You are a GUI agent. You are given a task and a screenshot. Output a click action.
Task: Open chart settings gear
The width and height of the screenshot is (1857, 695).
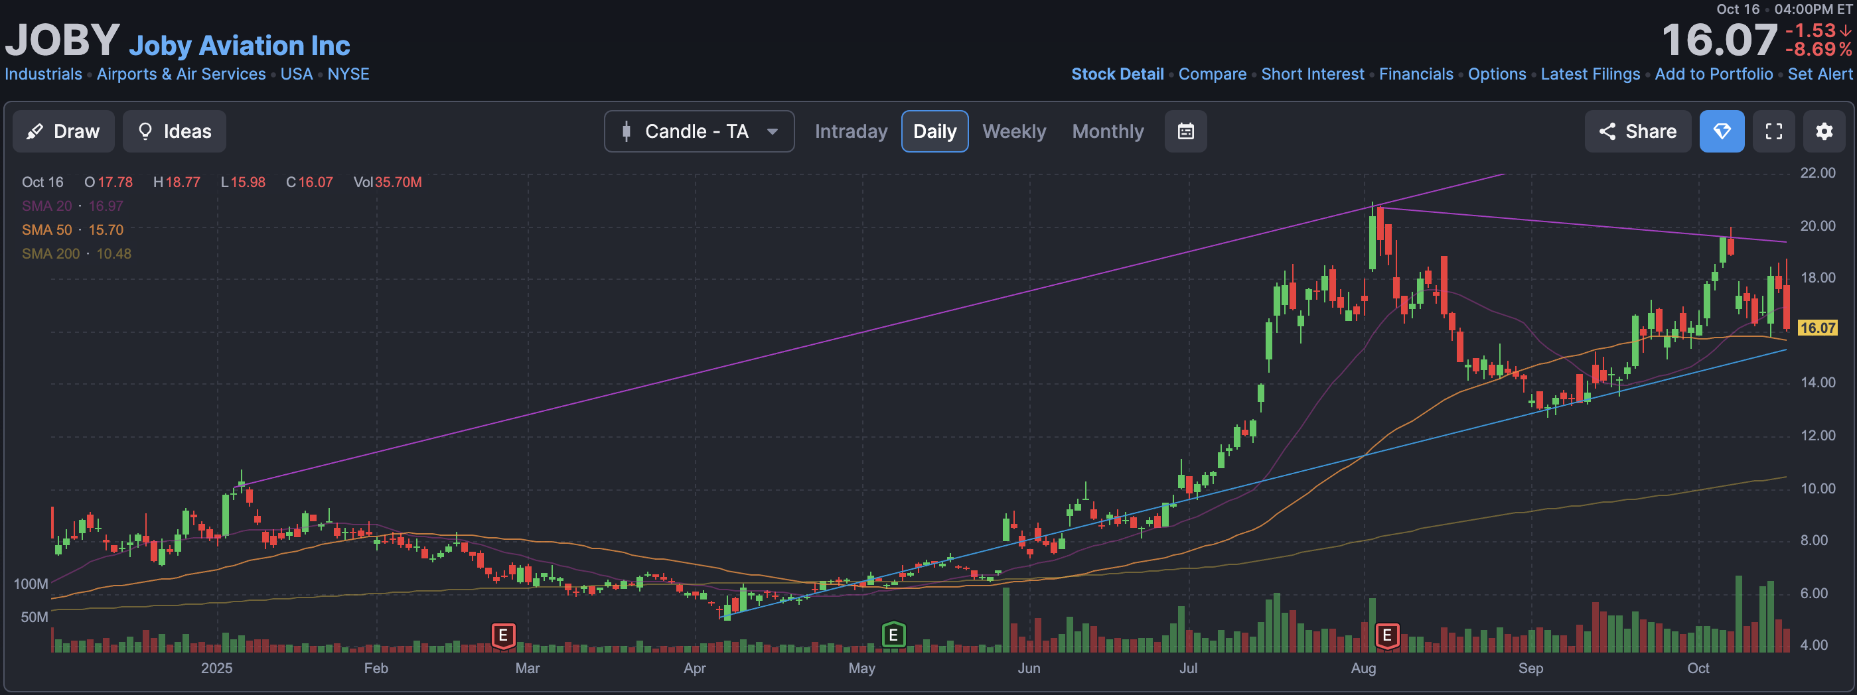click(1824, 131)
